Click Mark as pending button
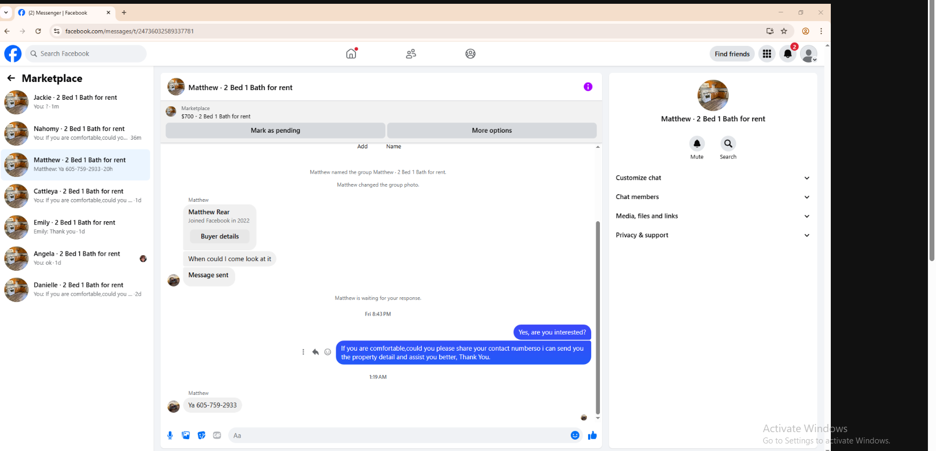936x451 pixels. [275, 131]
